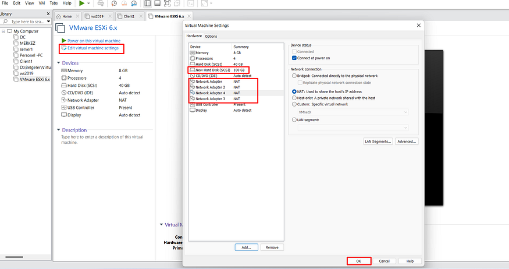Screen dimensions: 509x269
Task: Open the View menu
Action: (29, 3)
